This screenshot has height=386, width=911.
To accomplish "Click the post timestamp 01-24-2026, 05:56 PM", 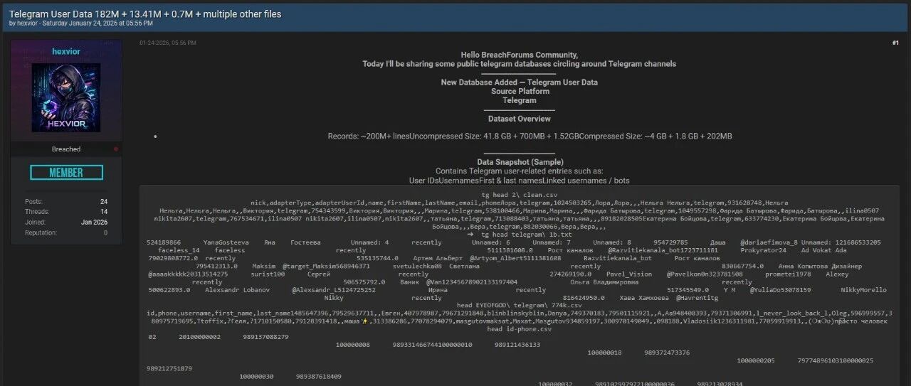I will point(168,43).
